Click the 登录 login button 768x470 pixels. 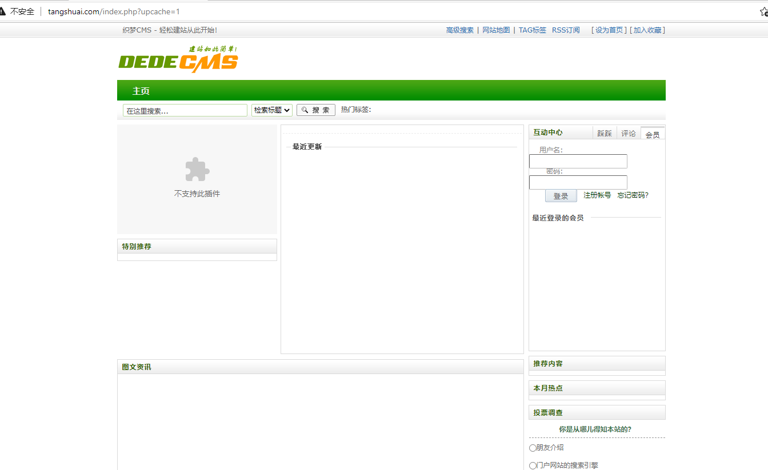click(x=561, y=195)
